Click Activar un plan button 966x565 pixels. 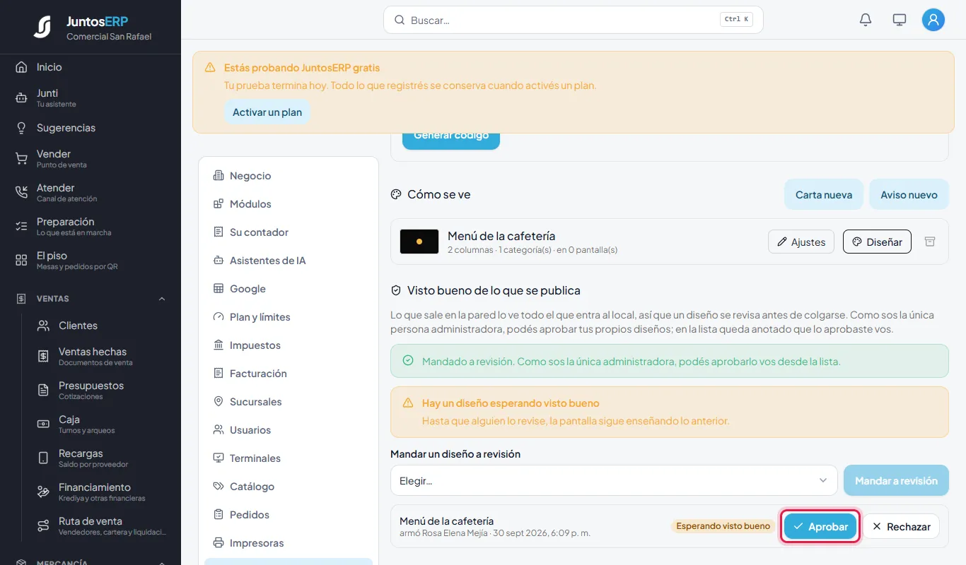tap(267, 112)
